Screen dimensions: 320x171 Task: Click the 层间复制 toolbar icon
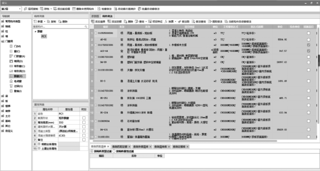coord(25,9)
